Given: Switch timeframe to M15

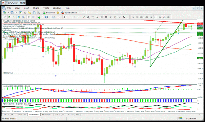Looking at the screenshot, I should 142,17.
